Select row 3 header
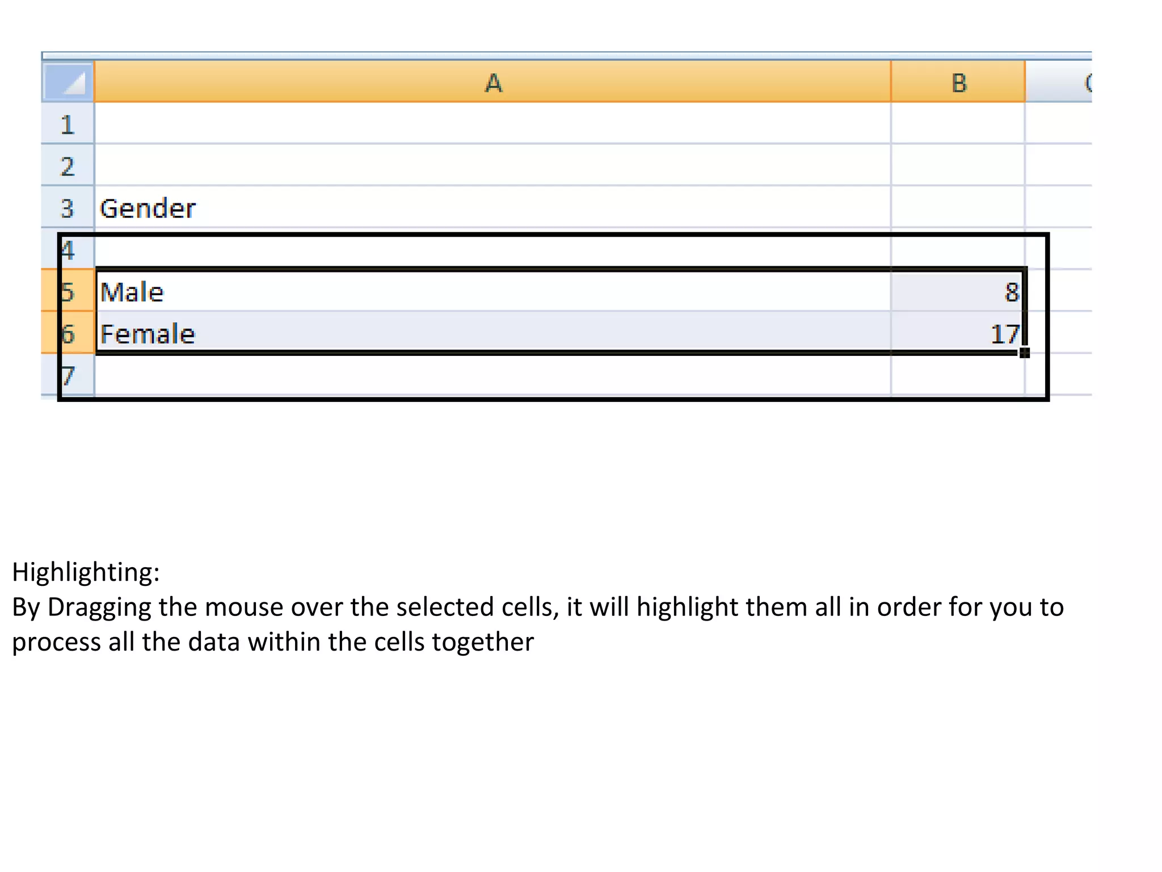 point(68,208)
